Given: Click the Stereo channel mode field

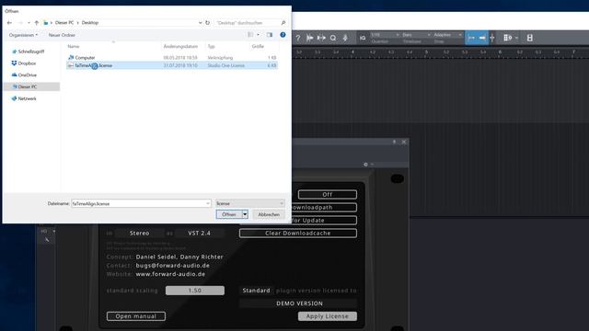Looking at the screenshot, I should (x=139, y=233).
